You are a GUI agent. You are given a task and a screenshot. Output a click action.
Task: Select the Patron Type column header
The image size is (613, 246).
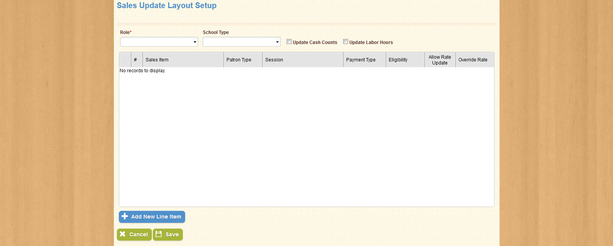239,60
